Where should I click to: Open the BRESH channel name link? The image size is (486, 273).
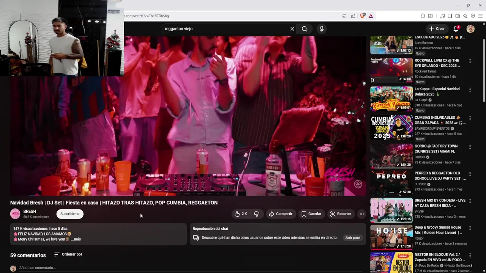tap(30, 212)
